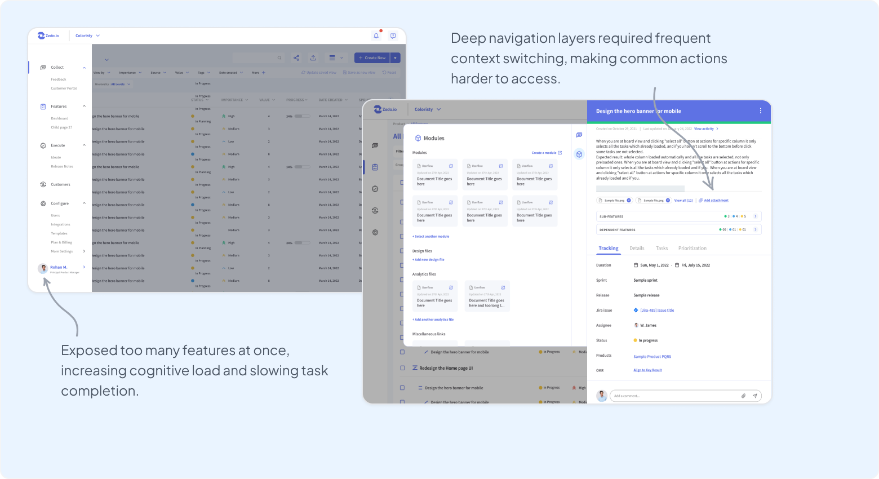
Task: Click the Zedo.io logo in left window
Action: pyautogui.click(x=48, y=36)
